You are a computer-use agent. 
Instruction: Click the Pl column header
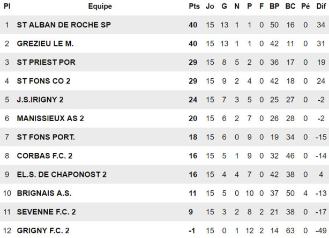coord(7,6)
